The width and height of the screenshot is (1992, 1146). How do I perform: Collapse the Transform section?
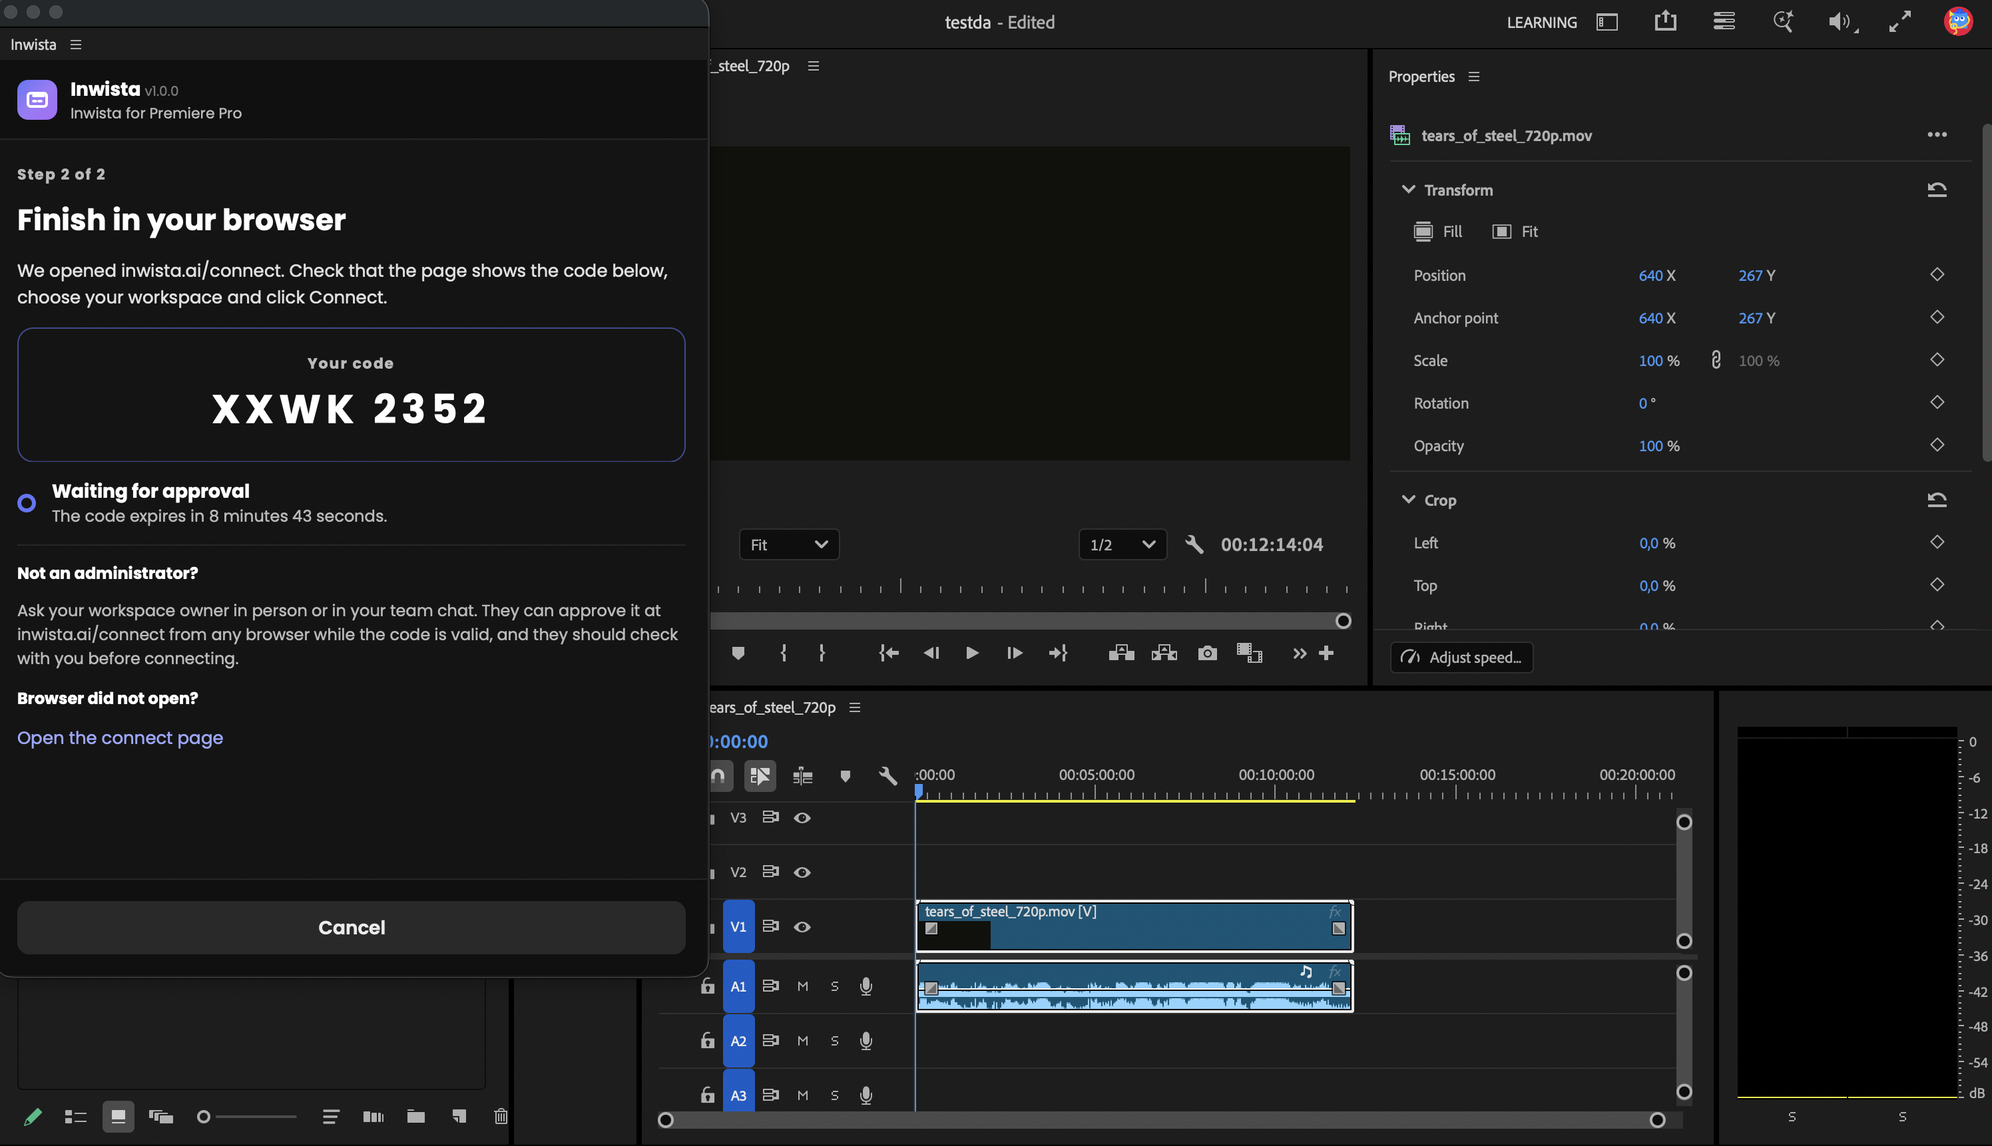pyautogui.click(x=1409, y=190)
